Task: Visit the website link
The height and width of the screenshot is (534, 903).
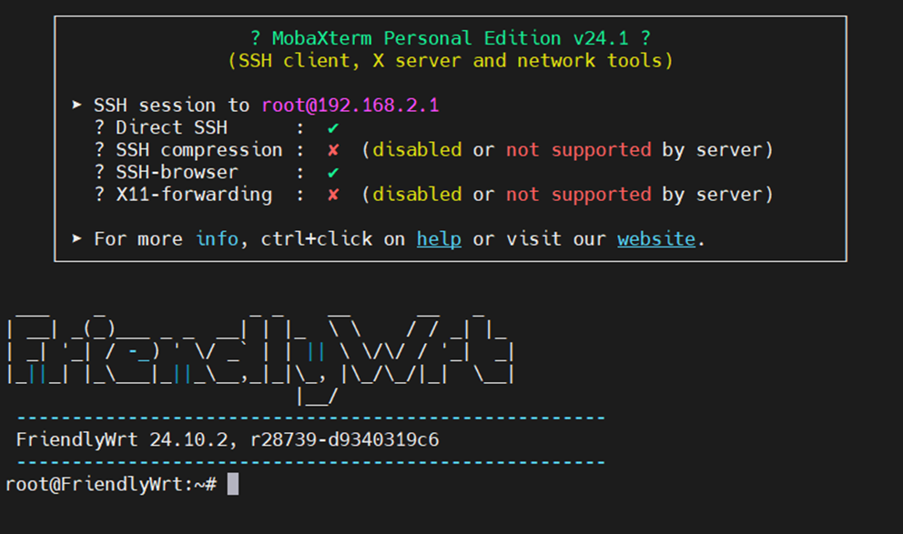Action: tap(655, 239)
